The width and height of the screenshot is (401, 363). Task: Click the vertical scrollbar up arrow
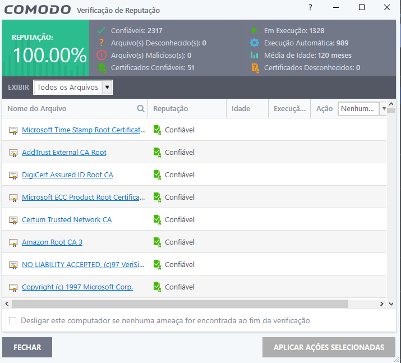coord(391,104)
